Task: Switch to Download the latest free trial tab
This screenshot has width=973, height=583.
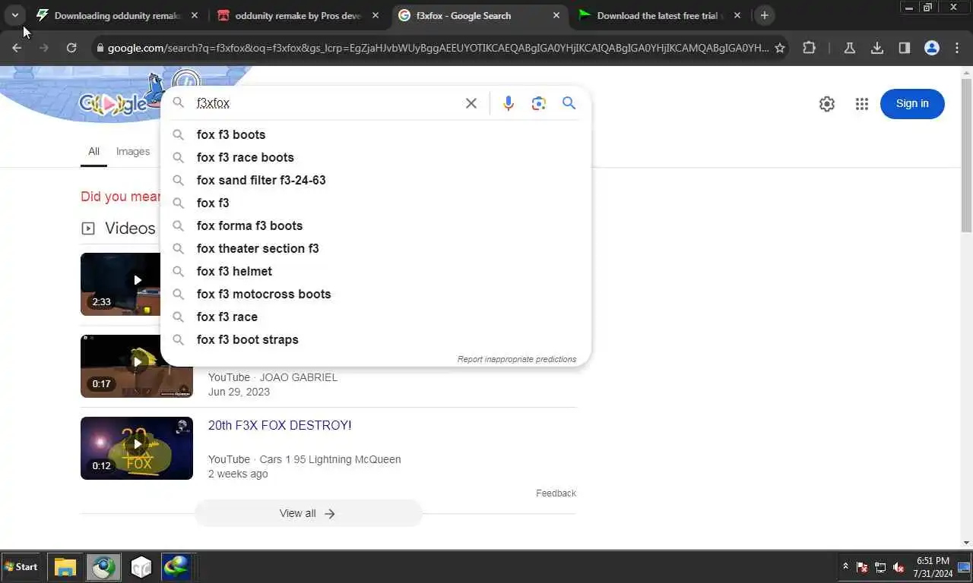Action: pos(661,15)
